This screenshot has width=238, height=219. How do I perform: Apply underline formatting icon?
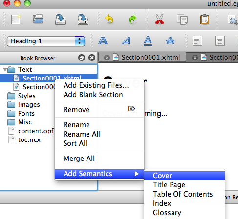point(148,41)
